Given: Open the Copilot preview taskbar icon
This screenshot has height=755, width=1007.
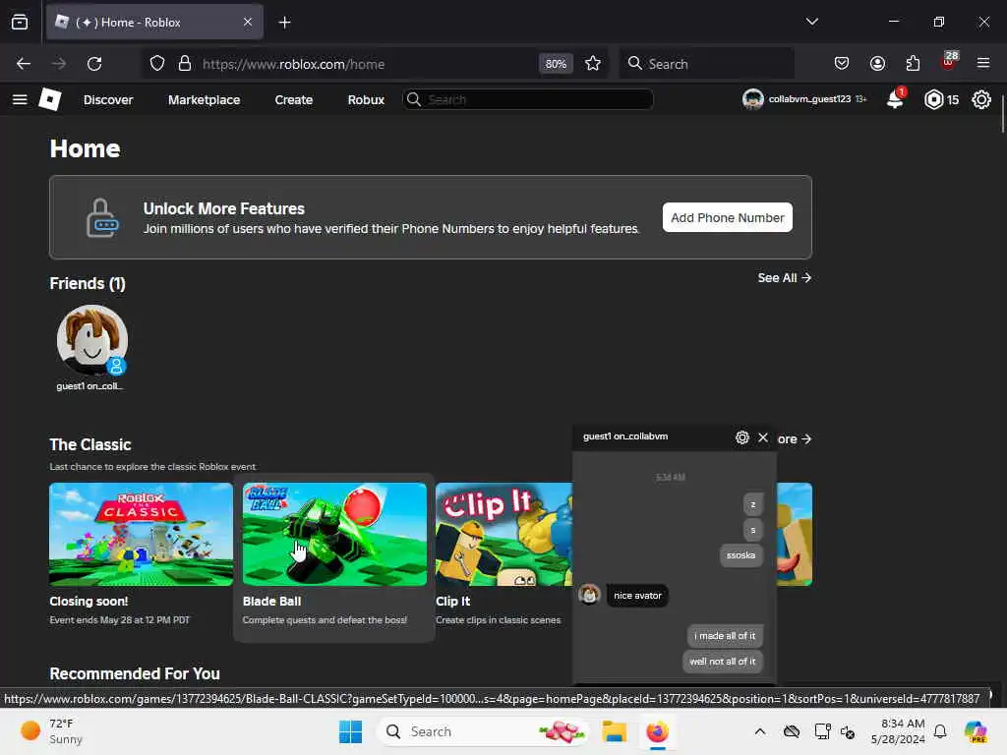Looking at the screenshot, I should pos(977,731).
